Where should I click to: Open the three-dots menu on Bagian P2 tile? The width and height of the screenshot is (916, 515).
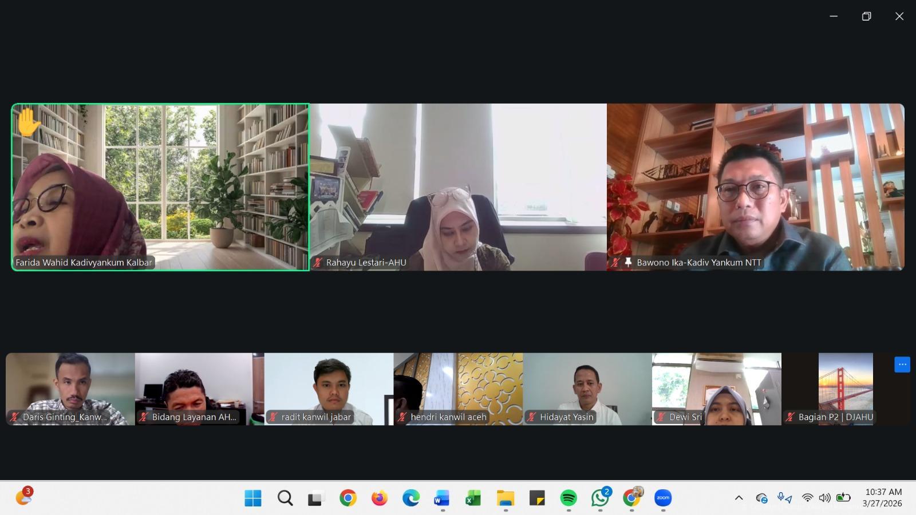[x=902, y=365]
